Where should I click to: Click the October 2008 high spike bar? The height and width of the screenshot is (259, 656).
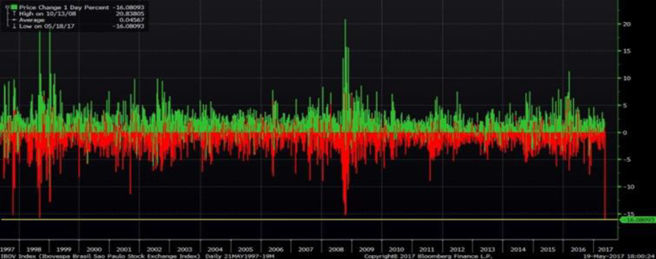tap(345, 75)
